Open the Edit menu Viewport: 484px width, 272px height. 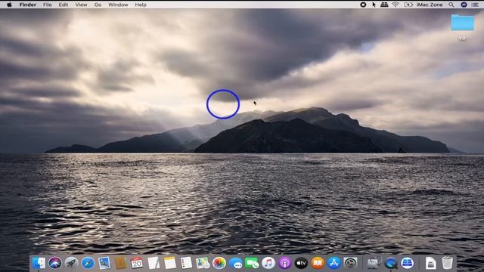[64, 5]
